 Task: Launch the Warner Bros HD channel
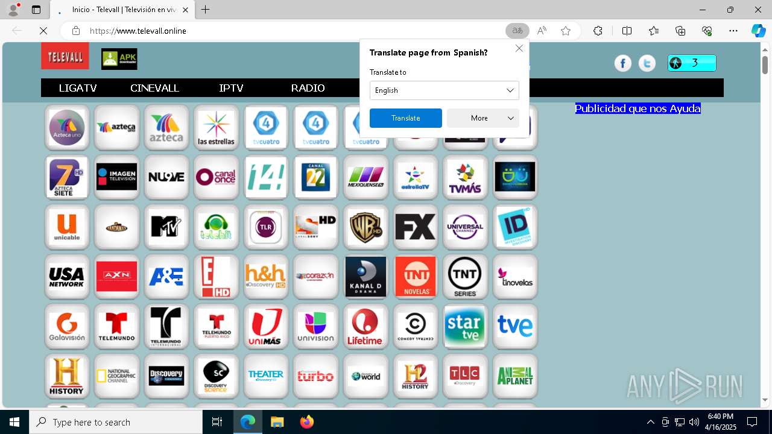coord(365,227)
